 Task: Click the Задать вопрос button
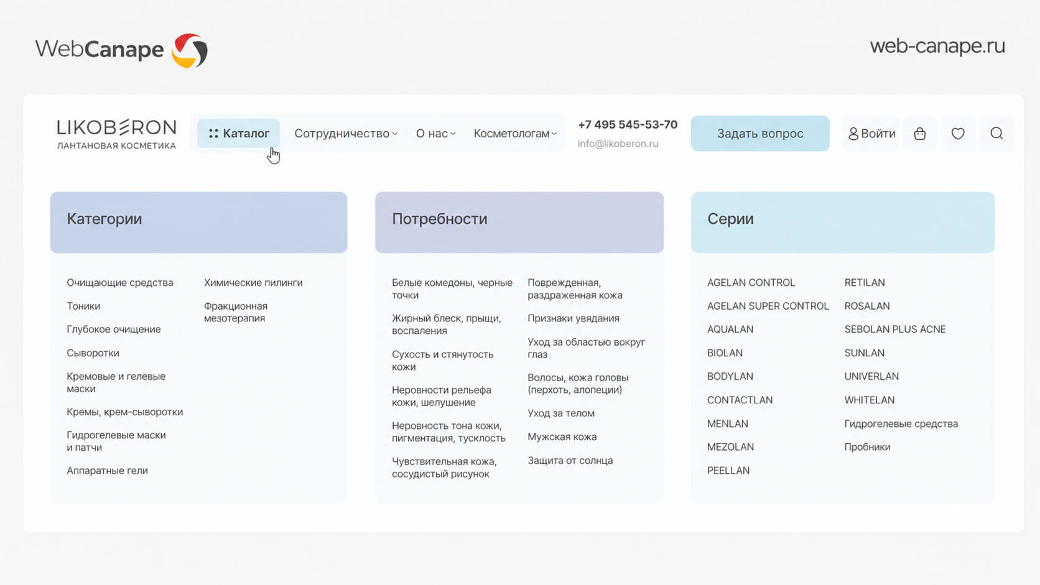click(x=760, y=133)
